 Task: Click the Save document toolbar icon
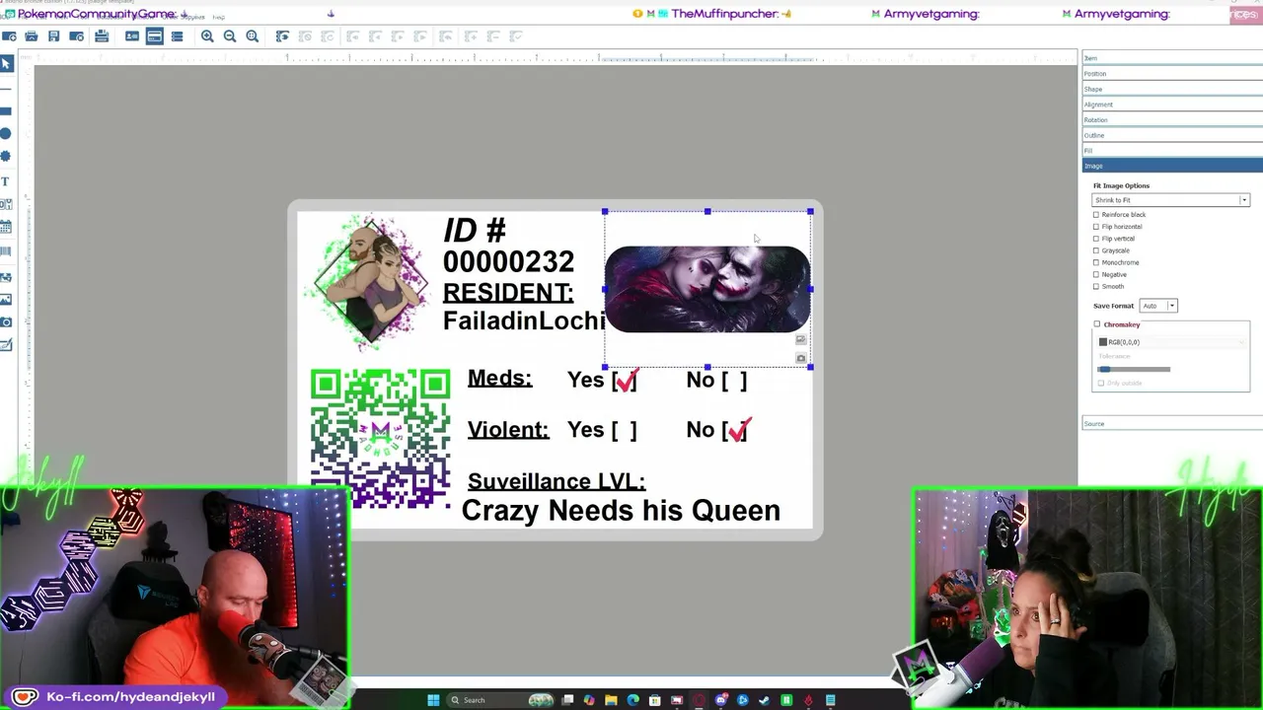tap(54, 36)
